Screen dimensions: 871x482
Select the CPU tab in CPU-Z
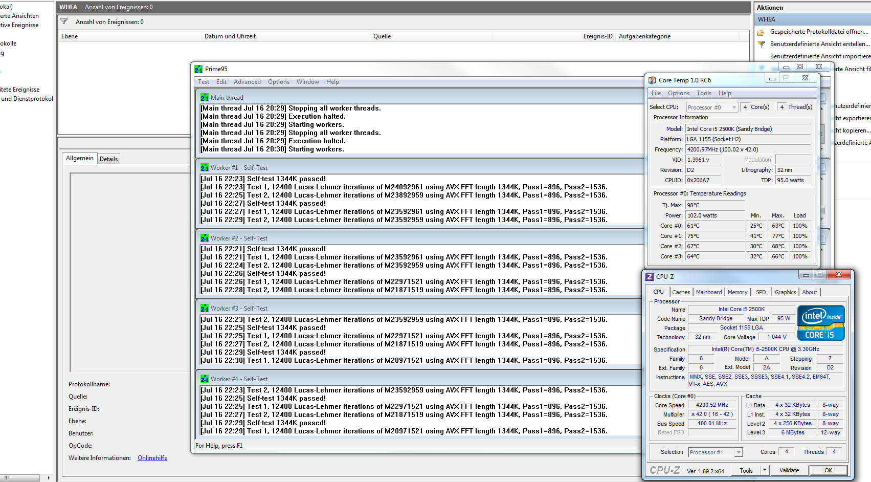pos(658,292)
